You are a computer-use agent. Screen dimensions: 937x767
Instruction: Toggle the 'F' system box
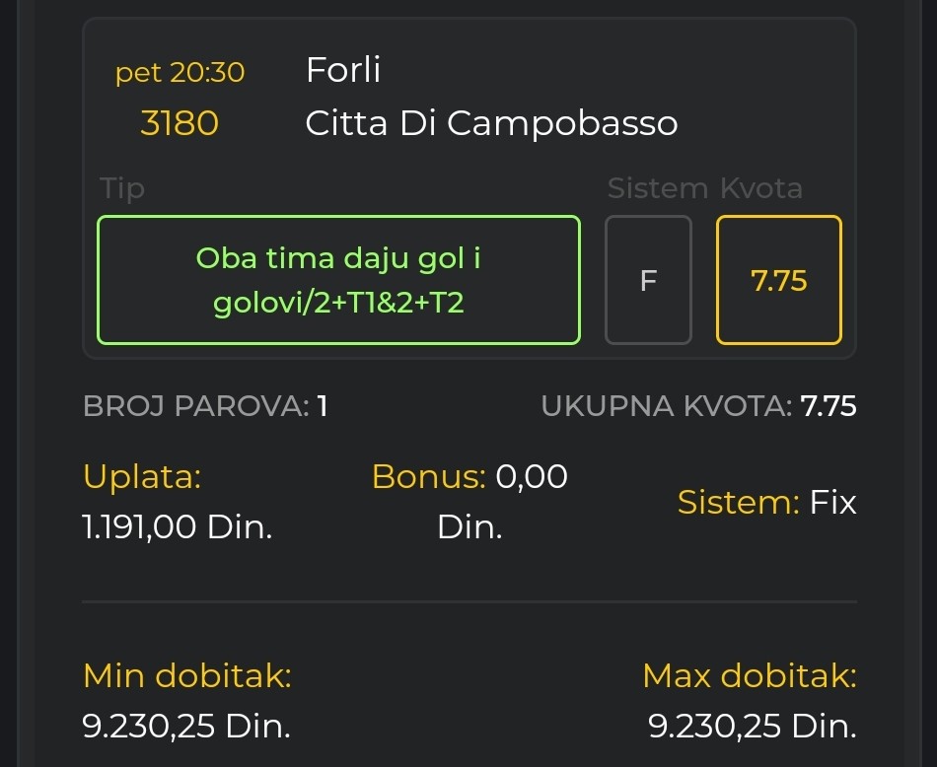pyautogui.click(x=648, y=281)
